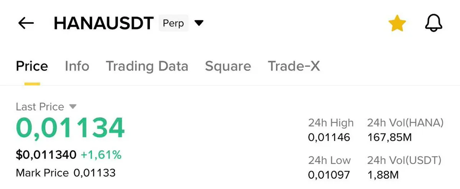Open the Trading Data tab
The image size is (460, 189).
coord(147,66)
